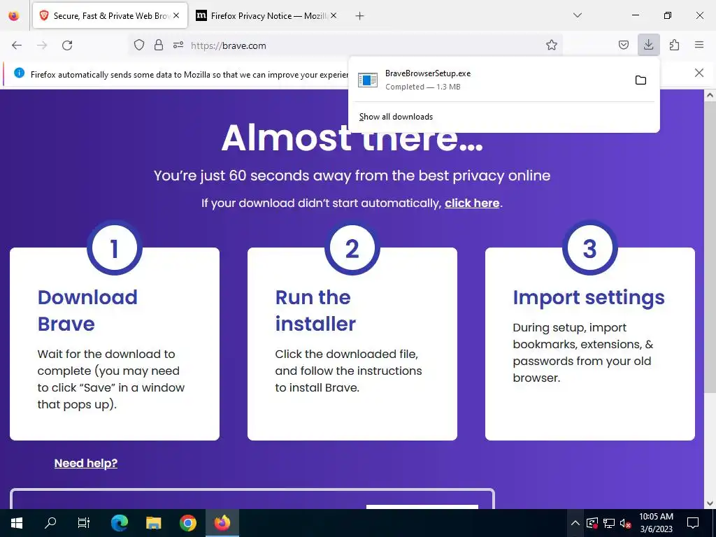
Task: Go back with the back arrow
Action: pos(17,45)
